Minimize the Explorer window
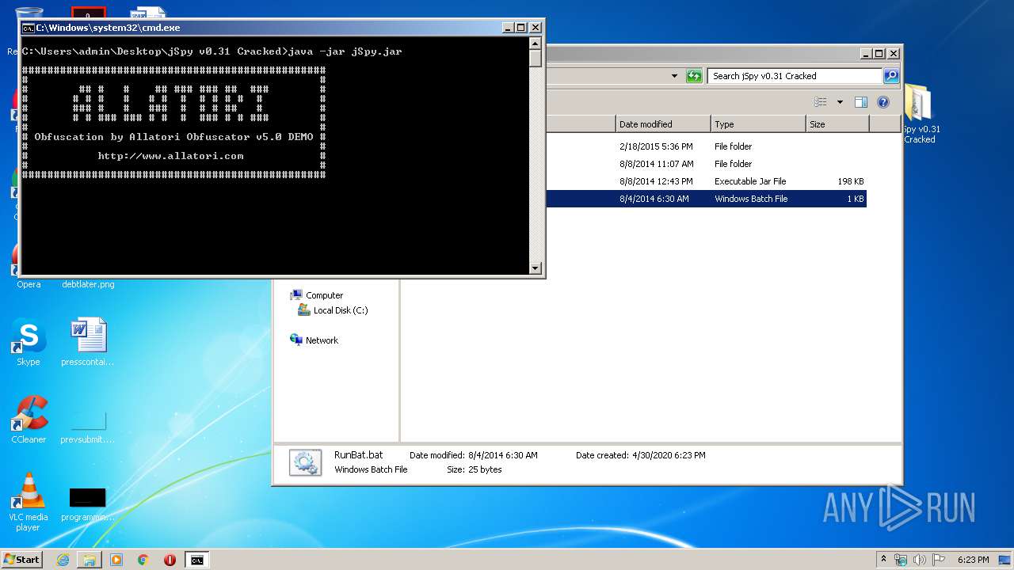Viewport: 1014px width, 570px height. pyautogui.click(x=866, y=54)
